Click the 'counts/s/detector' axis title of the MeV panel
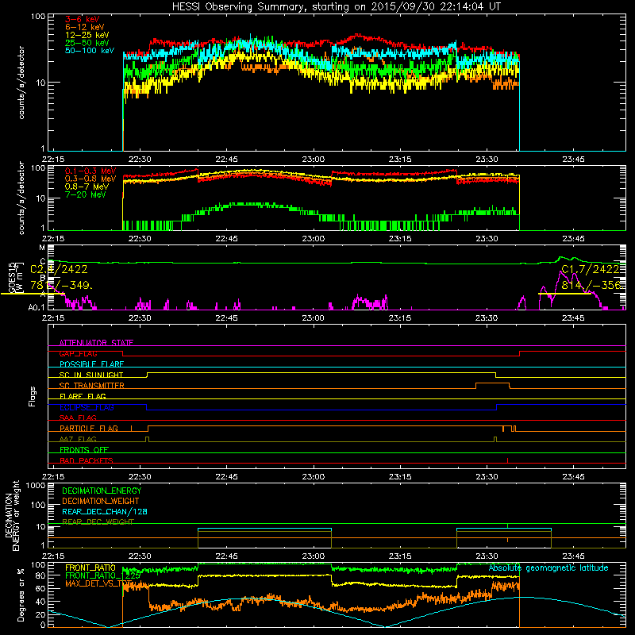This screenshot has width=635, height=635. coord(21,198)
